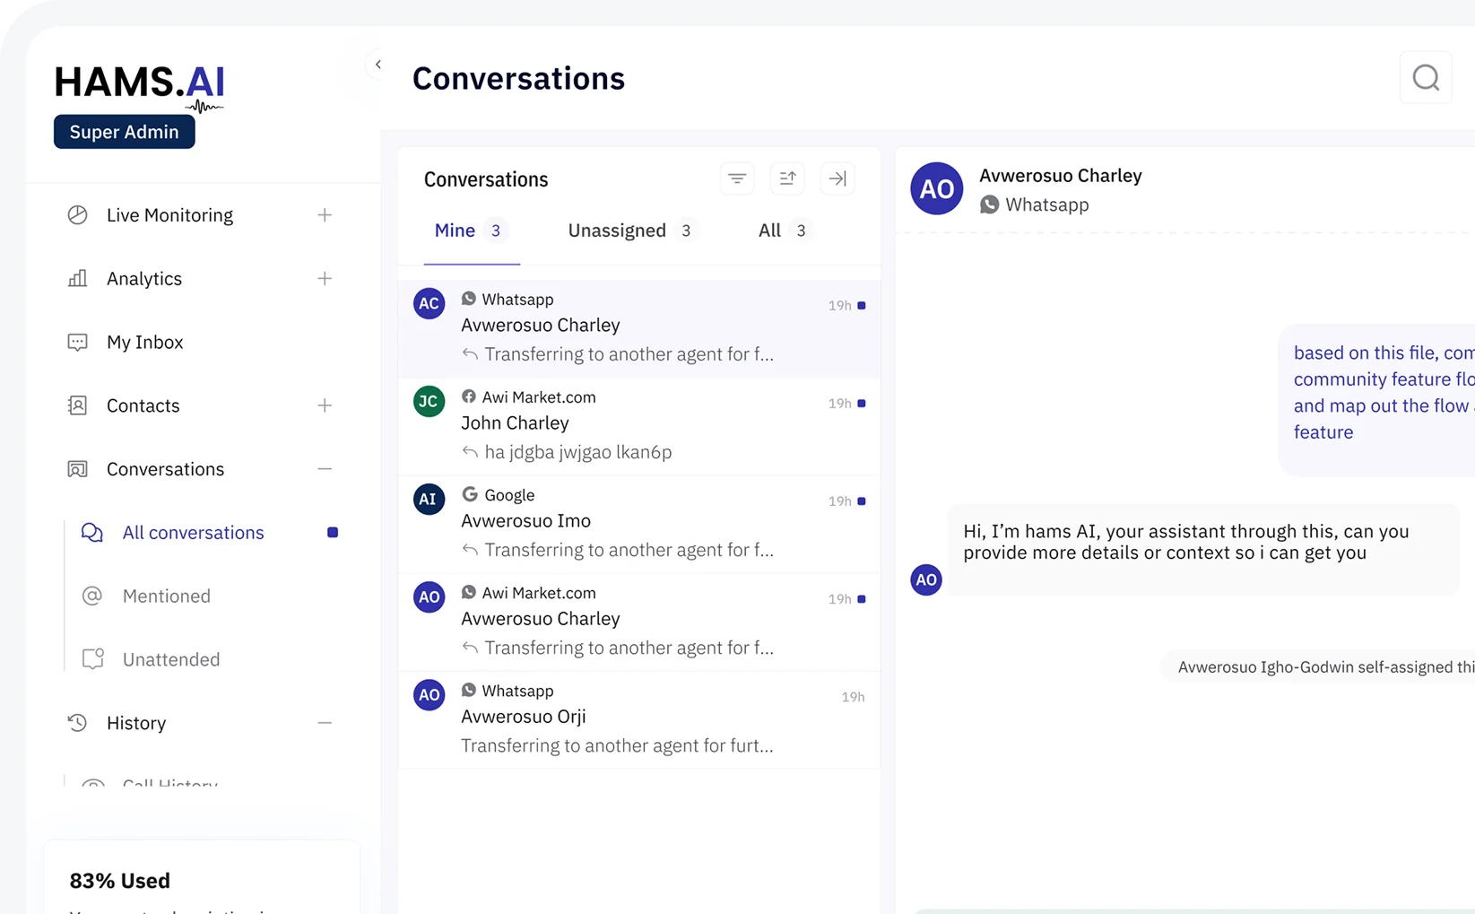Click the Live Monitoring pie icon
The width and height of the screenshot is (1475, 914).
tap(78, 215)
